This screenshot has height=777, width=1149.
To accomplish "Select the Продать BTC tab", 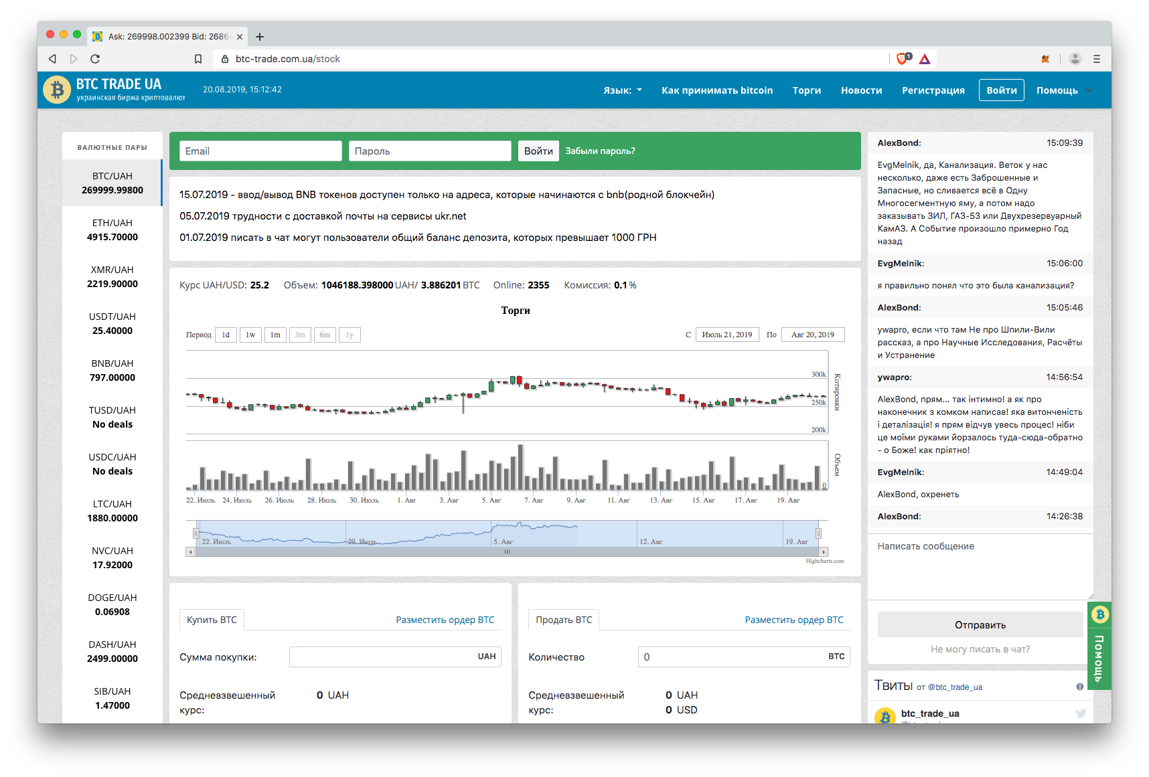I will tap(564, 620).
